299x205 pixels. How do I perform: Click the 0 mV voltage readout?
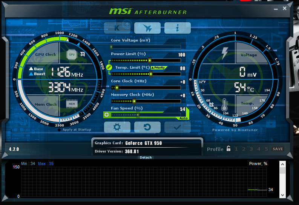pyautogui.click(x=248, y=72)
